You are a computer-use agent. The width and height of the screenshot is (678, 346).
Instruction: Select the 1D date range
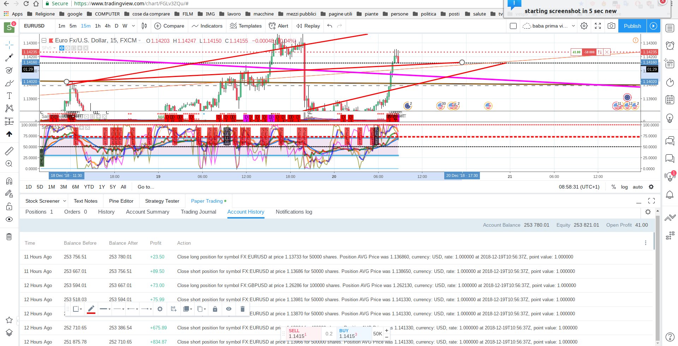point(29,187)
